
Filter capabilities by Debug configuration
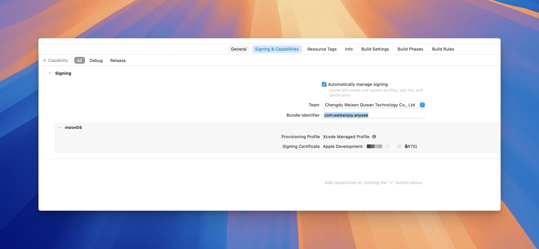point(96,60)
